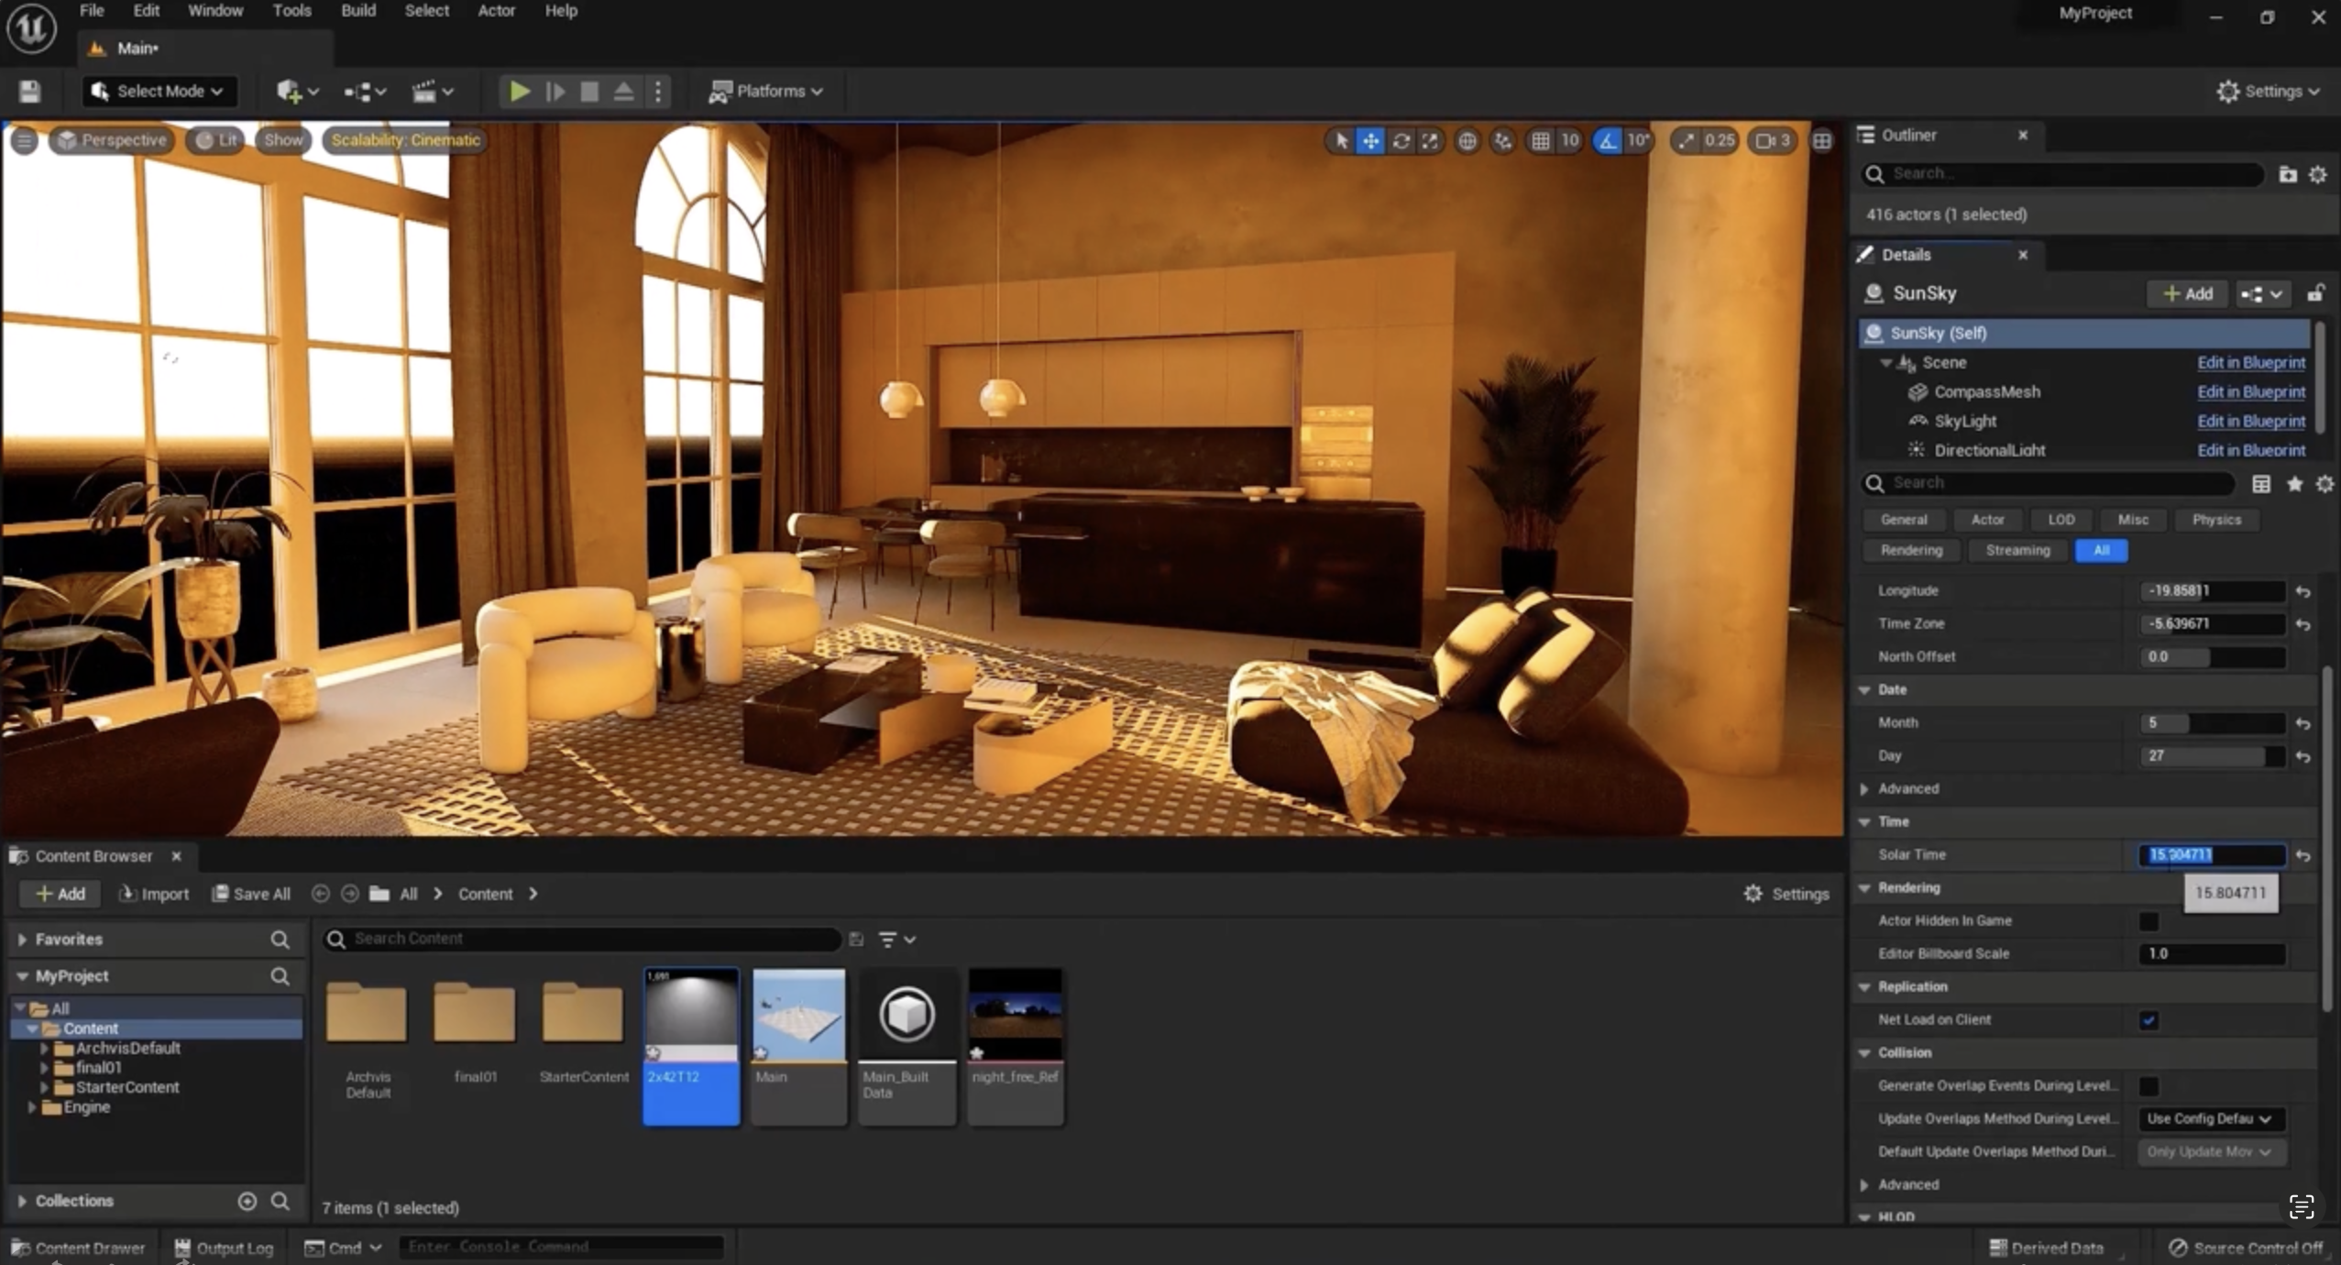Adjust the Month slider field
The height and width of the screenshot is (1265, 2341).
click(x=2210, y=723)
